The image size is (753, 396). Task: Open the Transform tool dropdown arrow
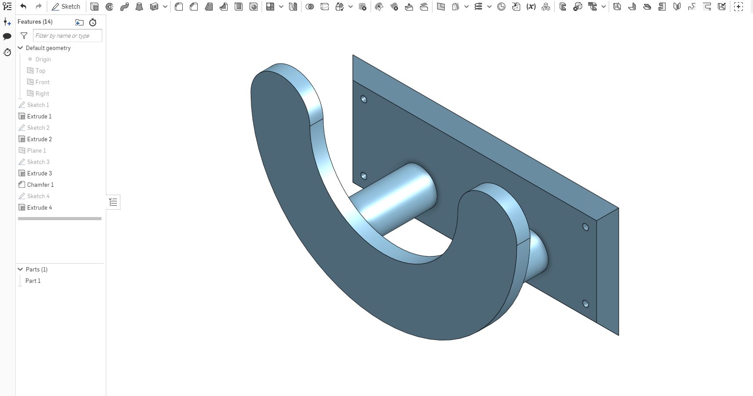pos(351,7)
